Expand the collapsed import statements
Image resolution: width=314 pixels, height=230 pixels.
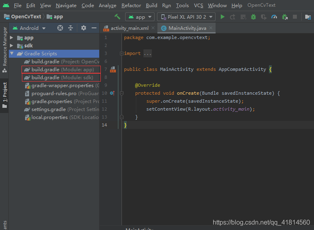click(x=147, y=53)
